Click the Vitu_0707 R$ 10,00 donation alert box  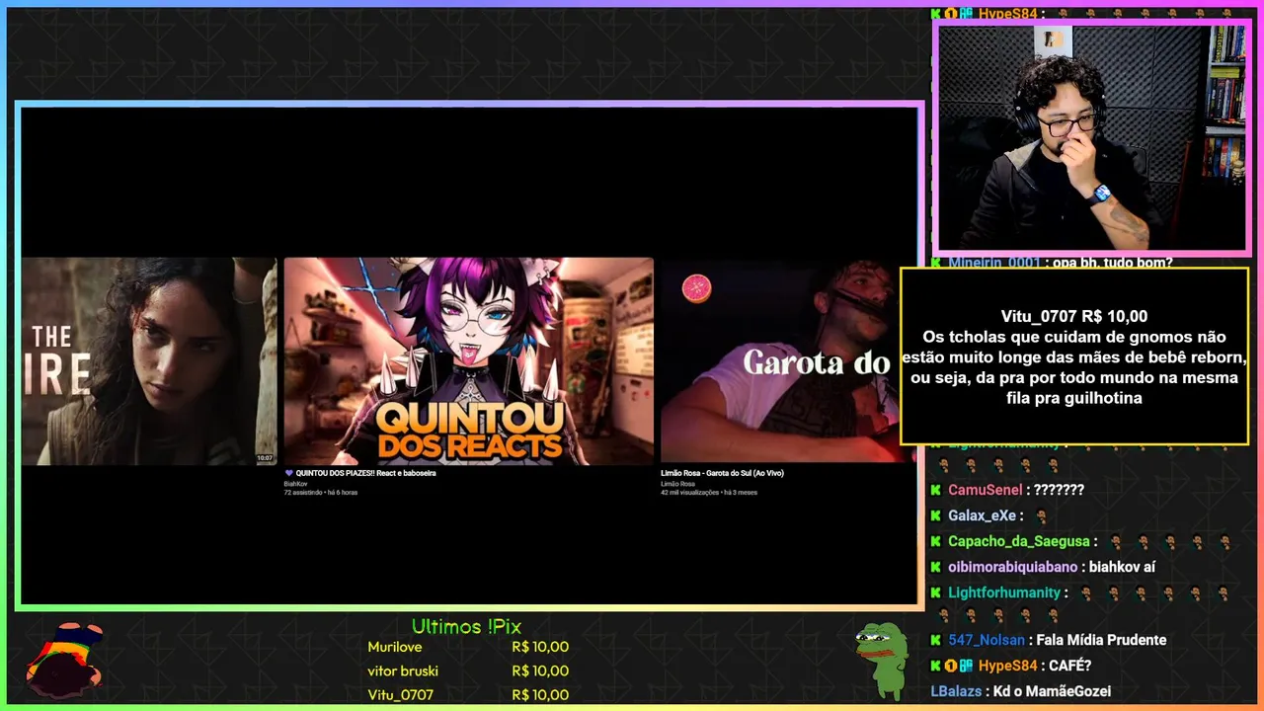tap(1074, 355)
